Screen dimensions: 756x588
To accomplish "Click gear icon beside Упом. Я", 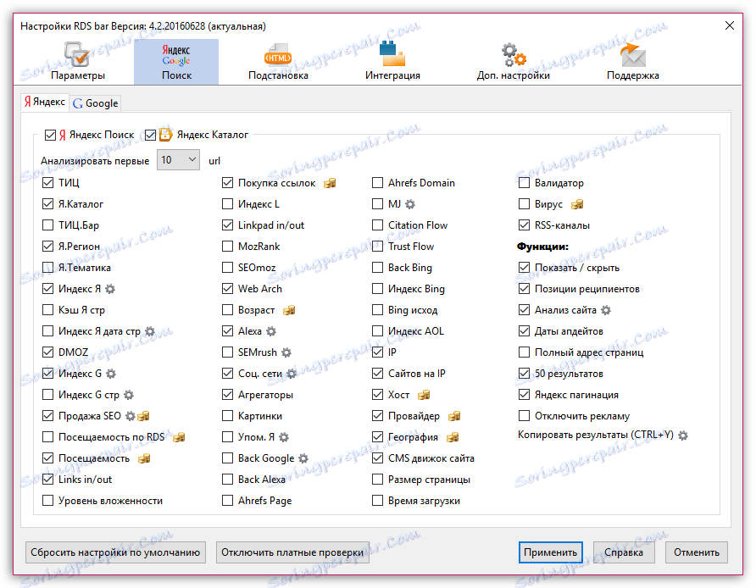I will pos(284,437).
